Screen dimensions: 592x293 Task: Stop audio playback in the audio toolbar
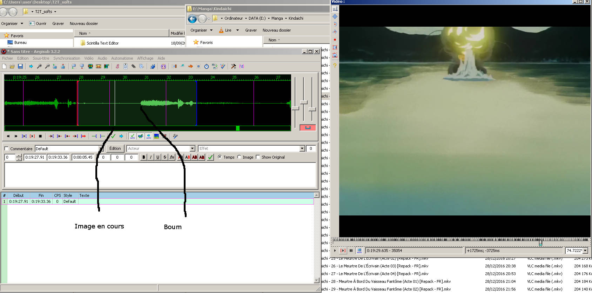pos(40,136)
